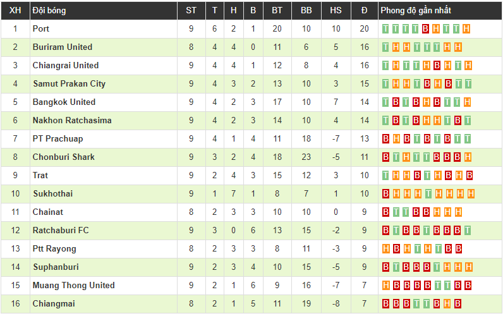Click the Phong độ gần nhất header
The image size is (503, 316).
(x=415, y=10)
